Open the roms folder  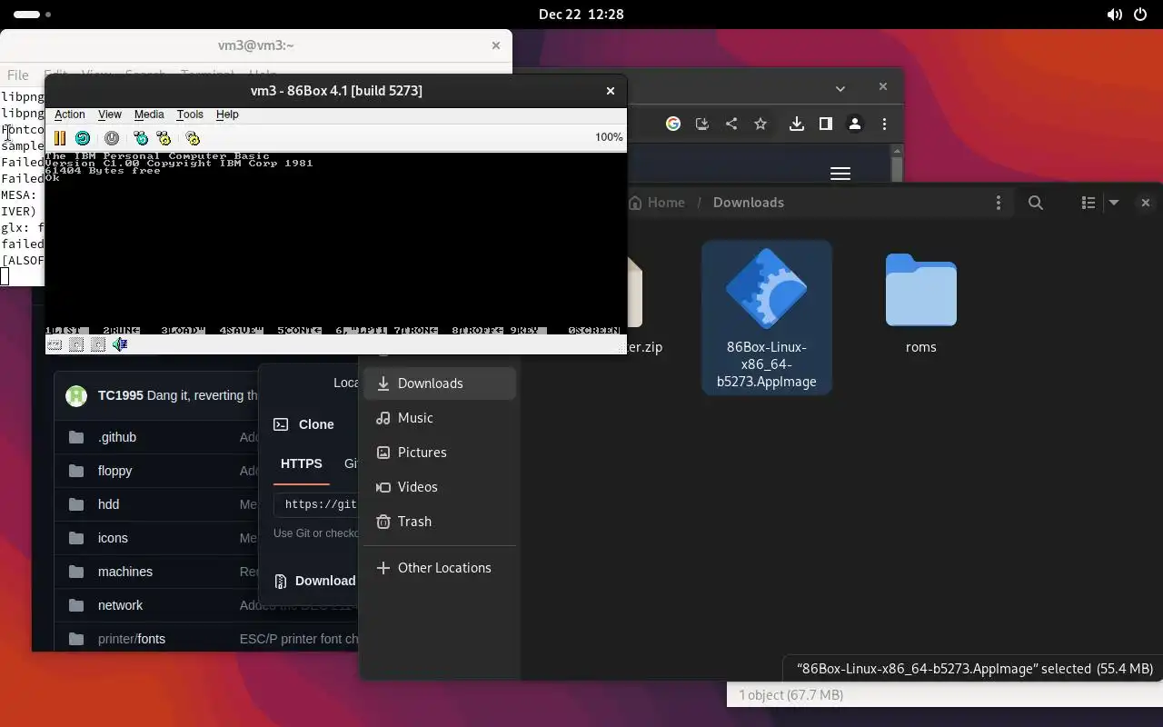click(920, 303)
